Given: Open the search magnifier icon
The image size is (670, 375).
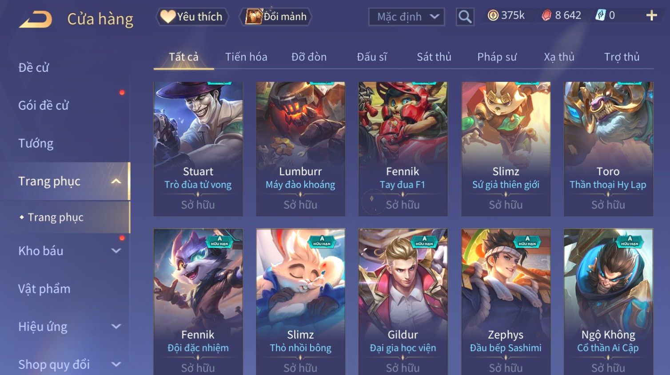Looking at the screenshot, I should (x=465, y=17).
